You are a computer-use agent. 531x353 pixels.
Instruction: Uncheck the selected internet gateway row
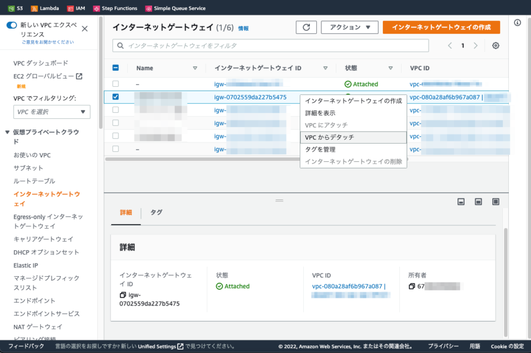[115, 97]
